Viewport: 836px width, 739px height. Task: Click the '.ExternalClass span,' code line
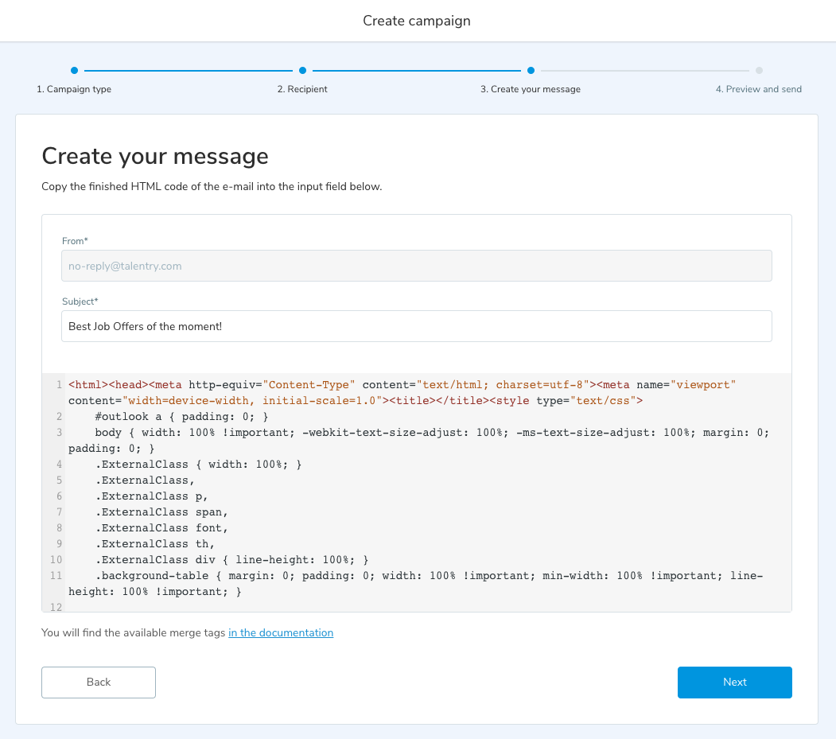162,512
